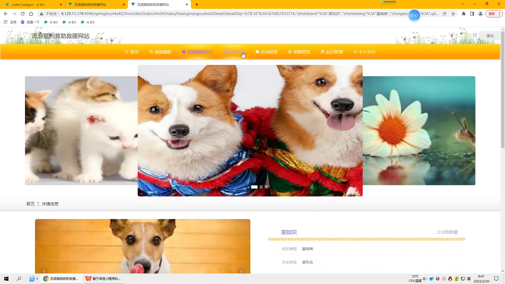
Task: Switch to orderCodegen - A BO tab
Action: point(28,4)
